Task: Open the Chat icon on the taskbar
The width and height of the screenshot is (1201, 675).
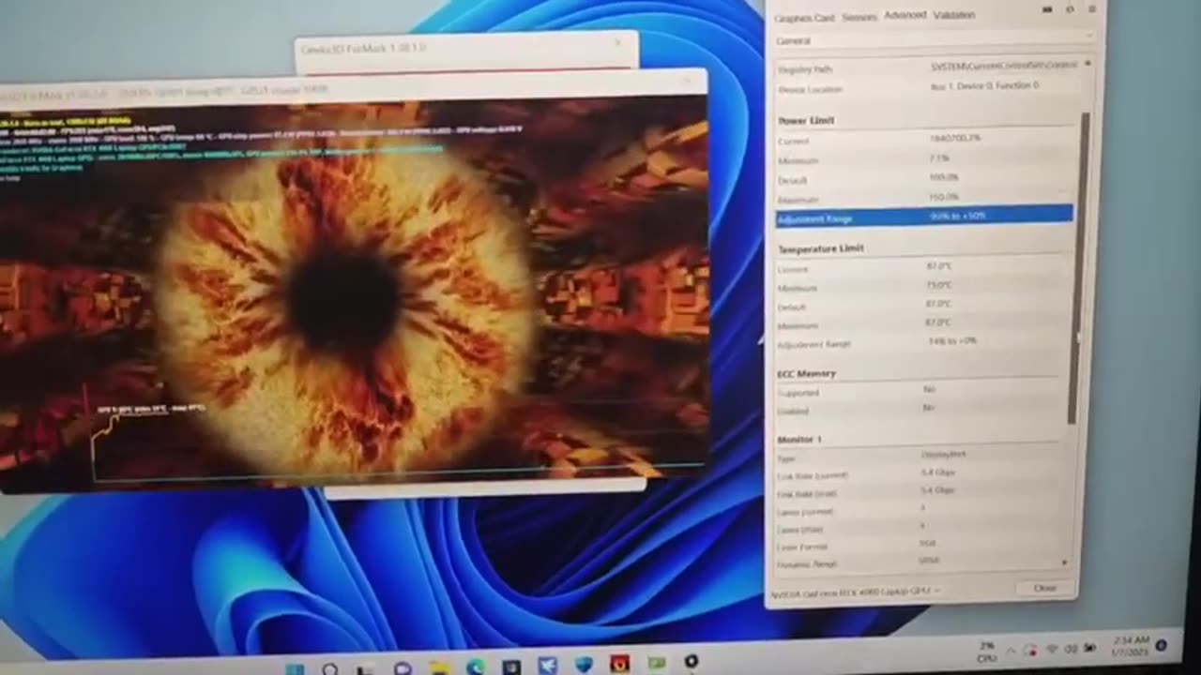Action: (x=403, y=668)
